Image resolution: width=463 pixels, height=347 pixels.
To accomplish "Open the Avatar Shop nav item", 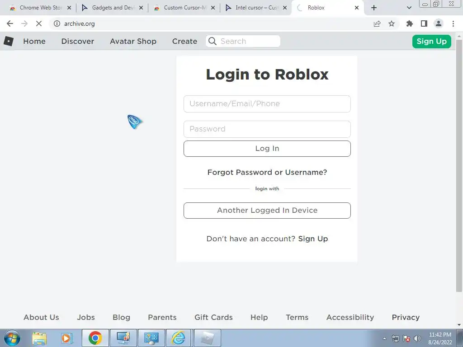I will pyautogui.click(x=133, y=41).
